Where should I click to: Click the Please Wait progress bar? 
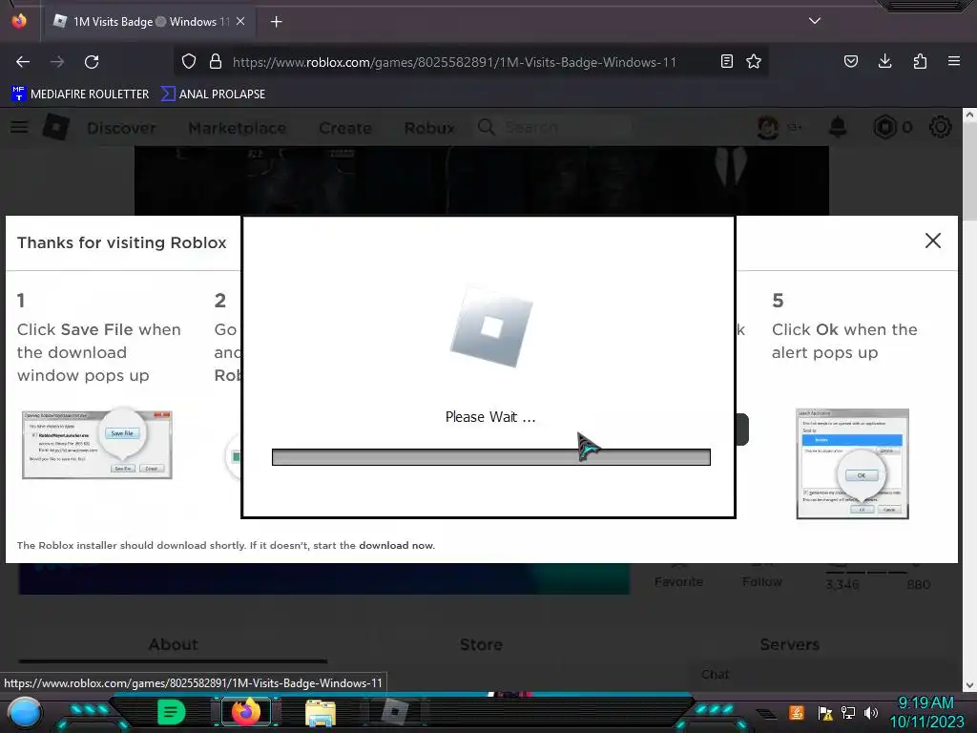coord(491,457)
